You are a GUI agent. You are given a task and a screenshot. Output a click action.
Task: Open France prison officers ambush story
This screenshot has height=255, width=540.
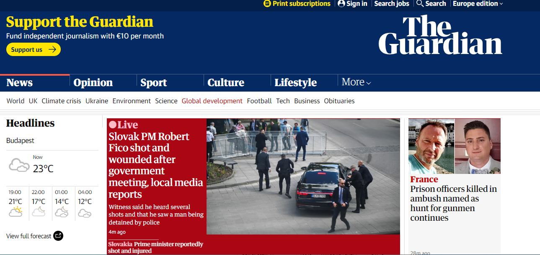click(x=454, y=203)
